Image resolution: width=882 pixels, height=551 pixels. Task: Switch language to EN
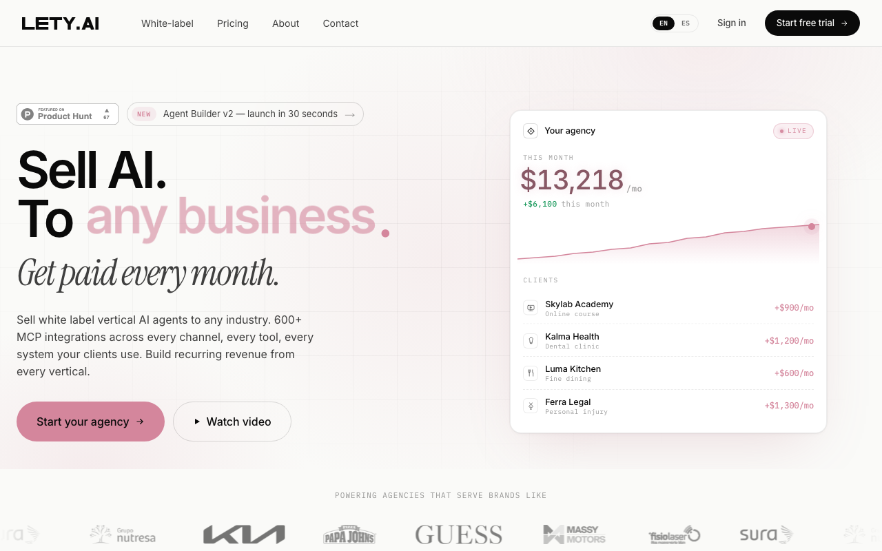(664, 23)
